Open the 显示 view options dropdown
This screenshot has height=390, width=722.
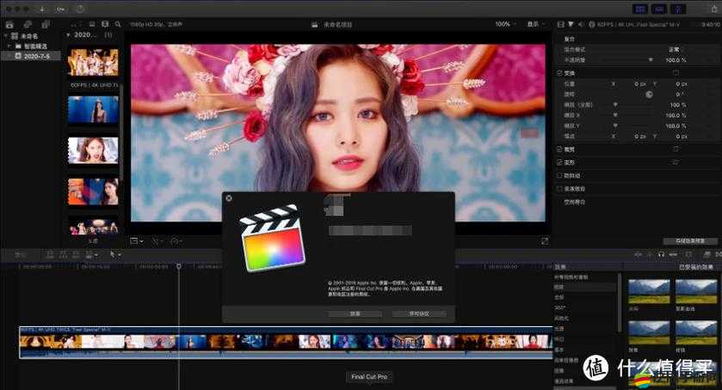click(534, 24)
